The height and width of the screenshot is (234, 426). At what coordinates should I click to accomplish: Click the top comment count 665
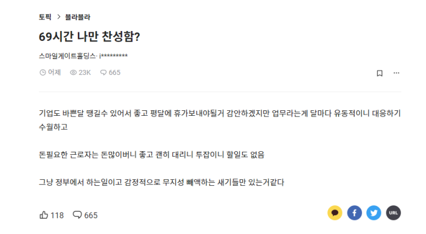114,73
